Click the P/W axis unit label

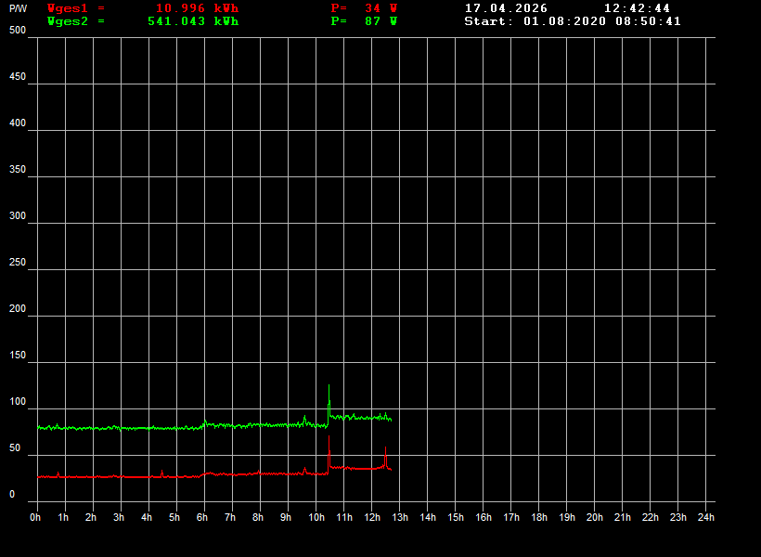(19, 8)
